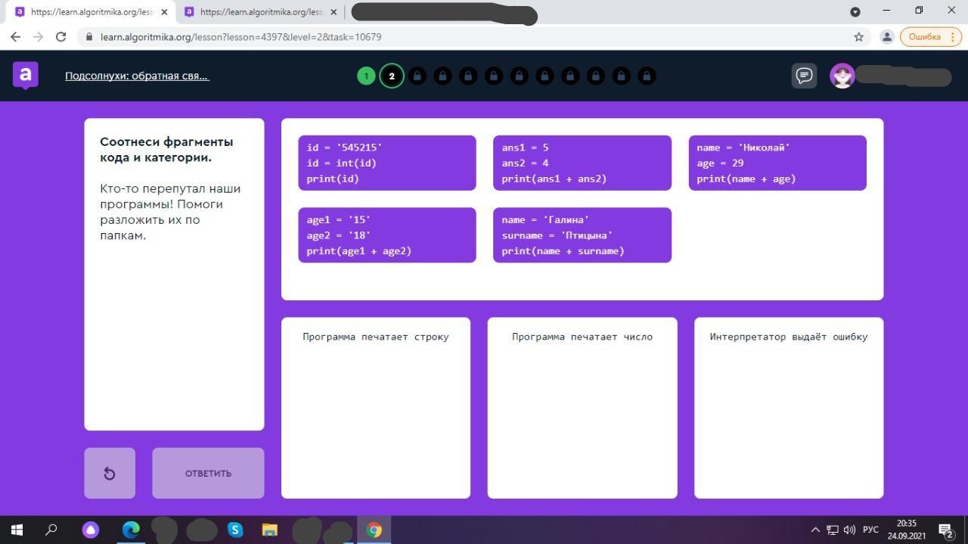Click the user avatar picture
This screenshot has height=544, width=968.
coord(842,76)
